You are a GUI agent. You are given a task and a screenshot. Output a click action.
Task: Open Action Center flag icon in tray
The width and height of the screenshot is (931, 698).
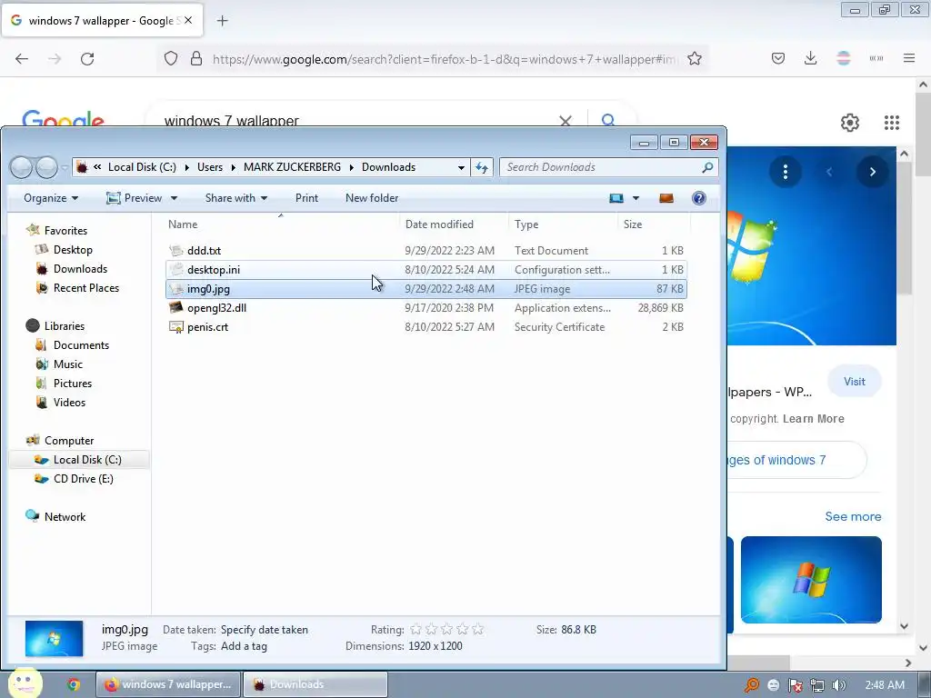tap(796, 685)
